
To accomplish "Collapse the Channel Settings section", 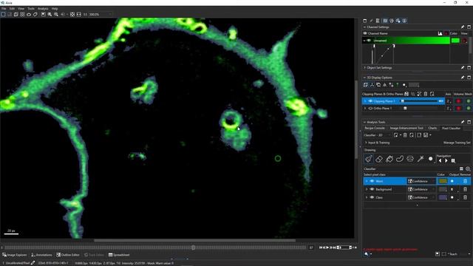I will [x=364, y=27].
